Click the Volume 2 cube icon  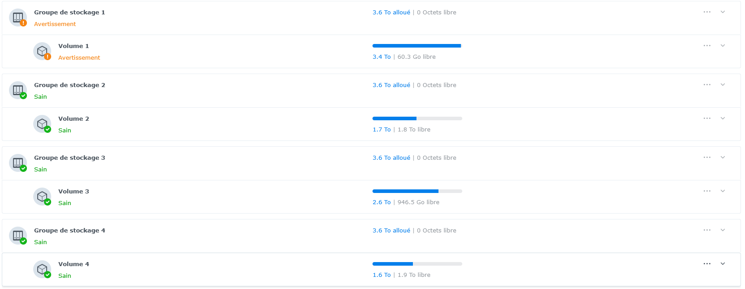(x=42, y=124)
